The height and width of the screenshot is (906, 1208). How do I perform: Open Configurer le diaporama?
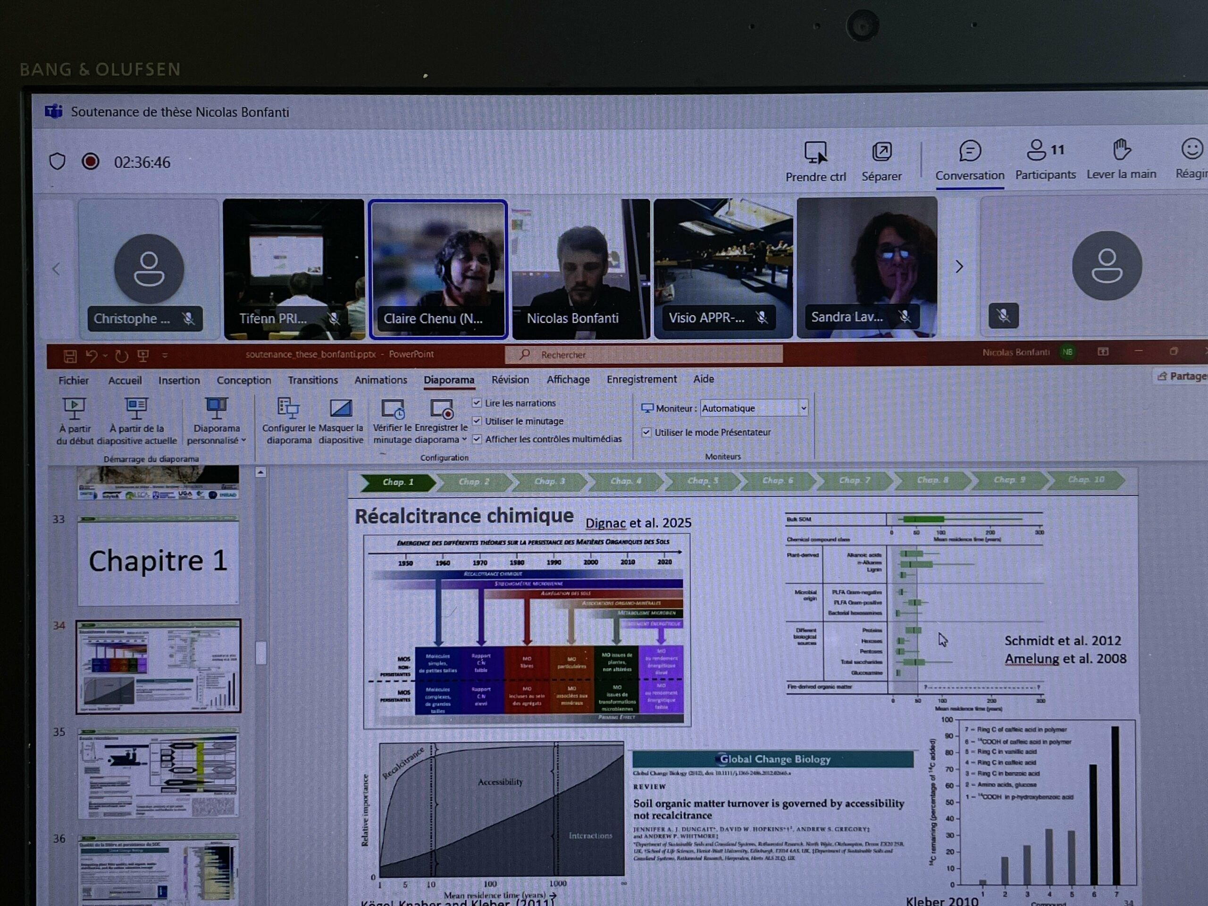(x=288, y=409)
